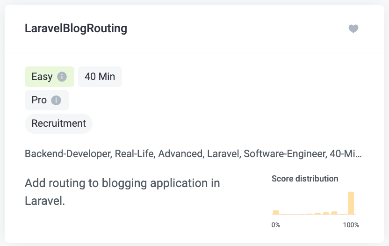Click the info icon next to Easy

click(x=62, y=77)
